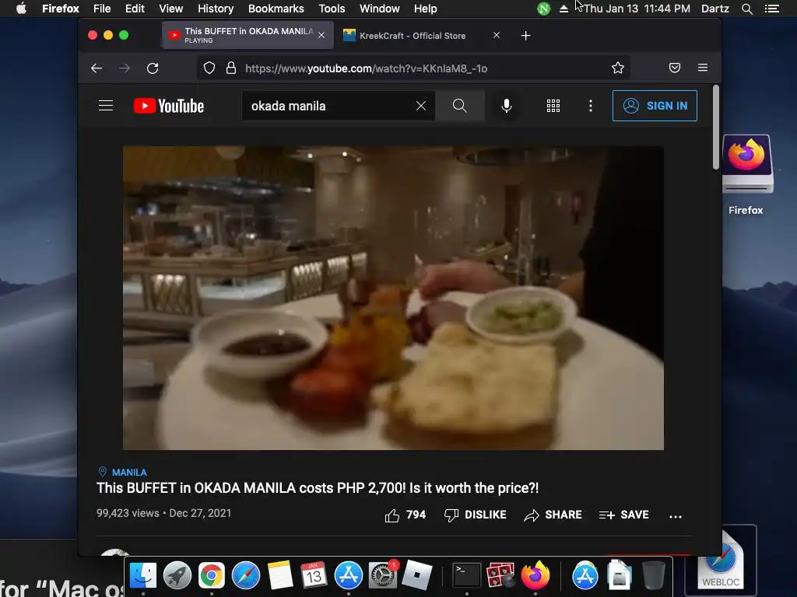
Task: Open Finder from the Dock
Action: coord(143,575)
